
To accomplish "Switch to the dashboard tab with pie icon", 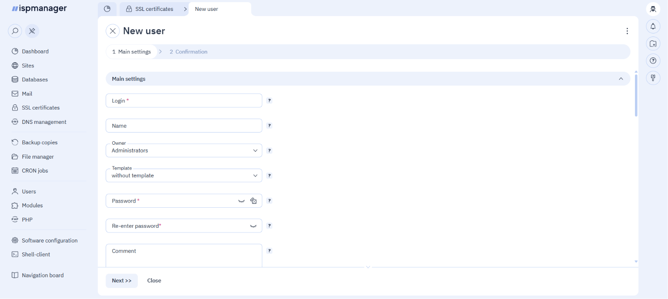I will coord(107,9).
